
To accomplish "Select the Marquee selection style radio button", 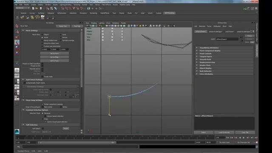I will [x=42, y=113].
